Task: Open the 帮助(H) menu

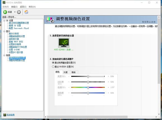Action: click(32, 7)
